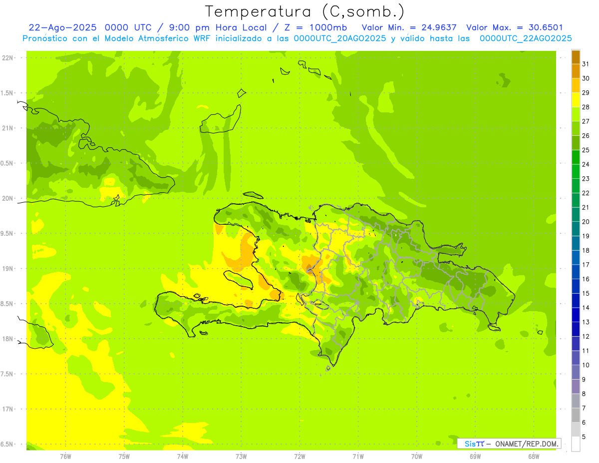The height and width of the screenshot is (463, 599).
Task: Click the '75W' longitude label
Action: pos(124,457)
